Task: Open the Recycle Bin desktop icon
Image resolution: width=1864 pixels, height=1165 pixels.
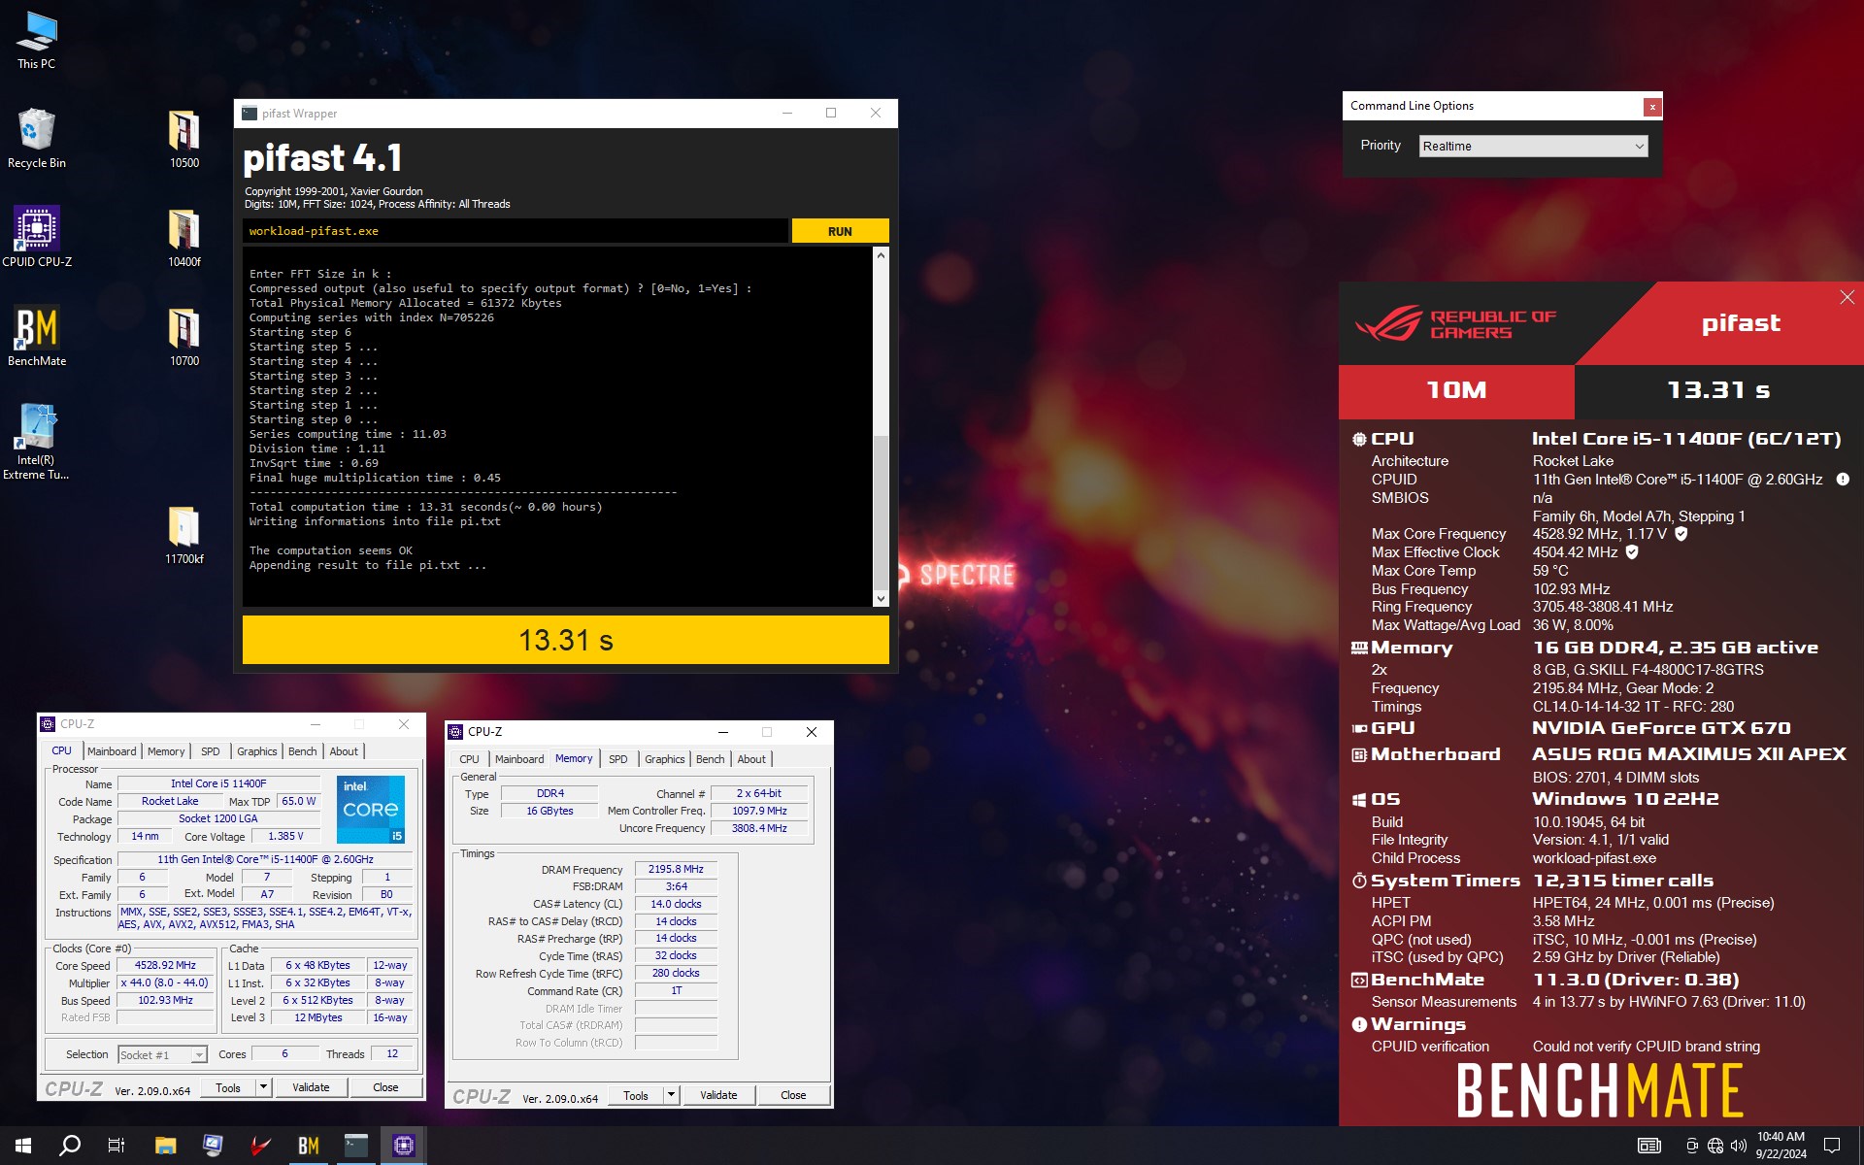Action: [36, 139]
